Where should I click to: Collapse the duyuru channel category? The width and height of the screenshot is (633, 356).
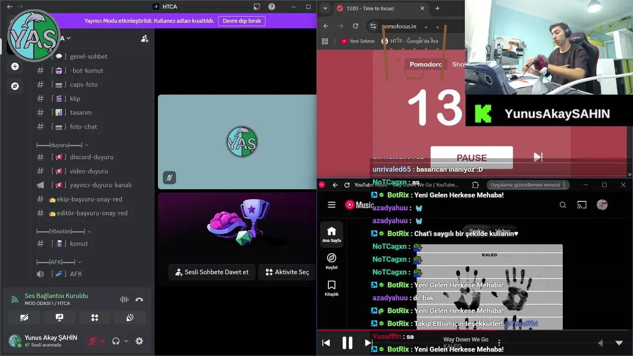coord(62,145)
